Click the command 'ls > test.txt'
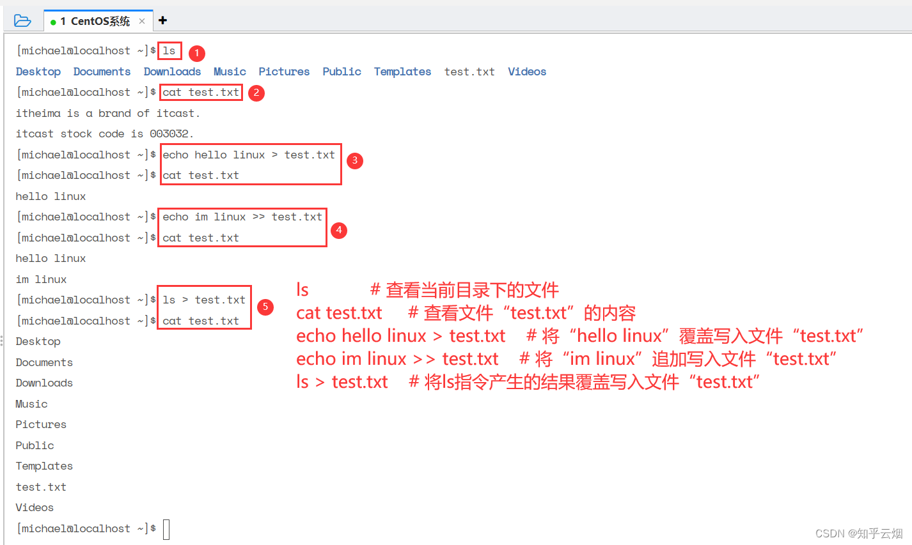The width and height of the screenshot is (912, 545). tap(204, 300)
